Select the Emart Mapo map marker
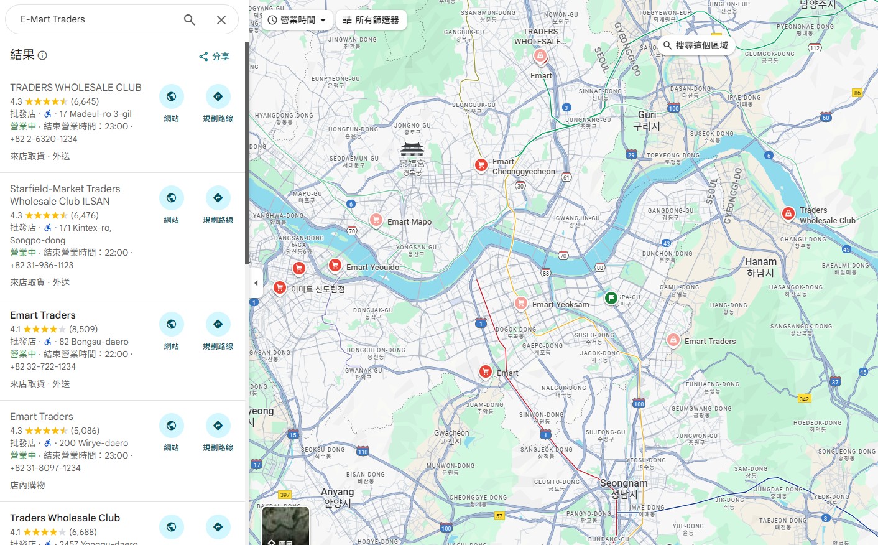 pyautogui.click(x=376, y=220)
